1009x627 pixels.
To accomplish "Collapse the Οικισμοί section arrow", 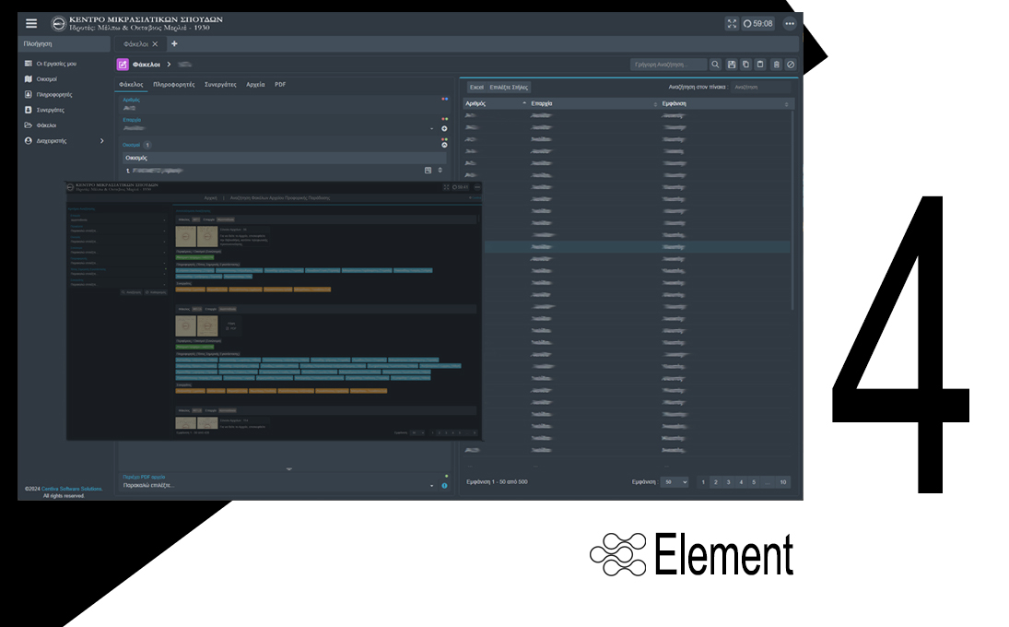I will click(x=444, y=145).
